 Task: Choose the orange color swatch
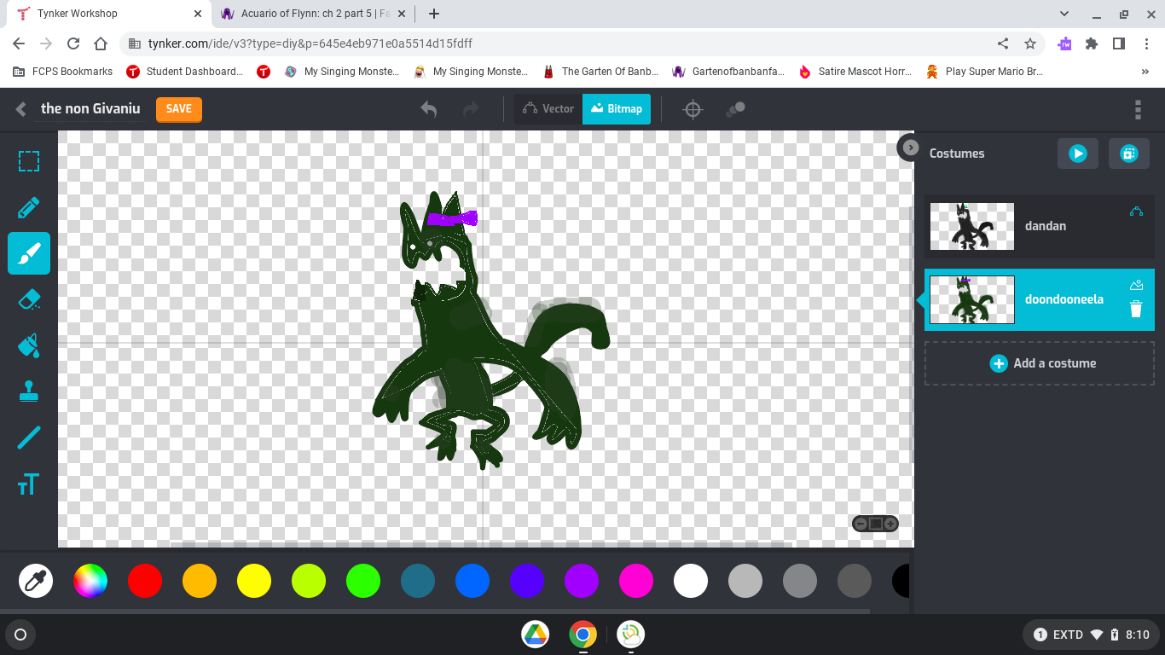[200, 581]
